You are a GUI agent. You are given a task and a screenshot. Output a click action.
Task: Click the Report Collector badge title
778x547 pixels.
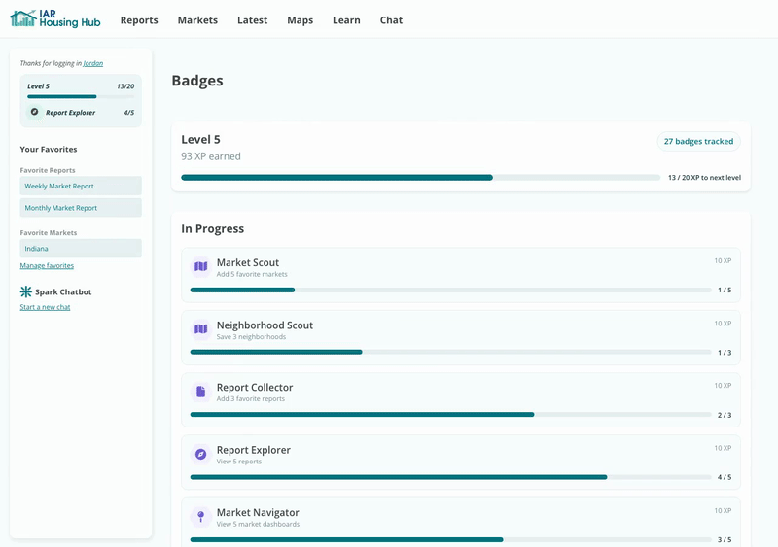tap(255, 388)
